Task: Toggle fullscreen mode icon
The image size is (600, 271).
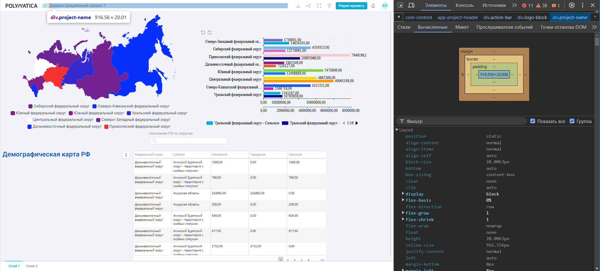Action: pyautogui.click(x=319, y=6)
